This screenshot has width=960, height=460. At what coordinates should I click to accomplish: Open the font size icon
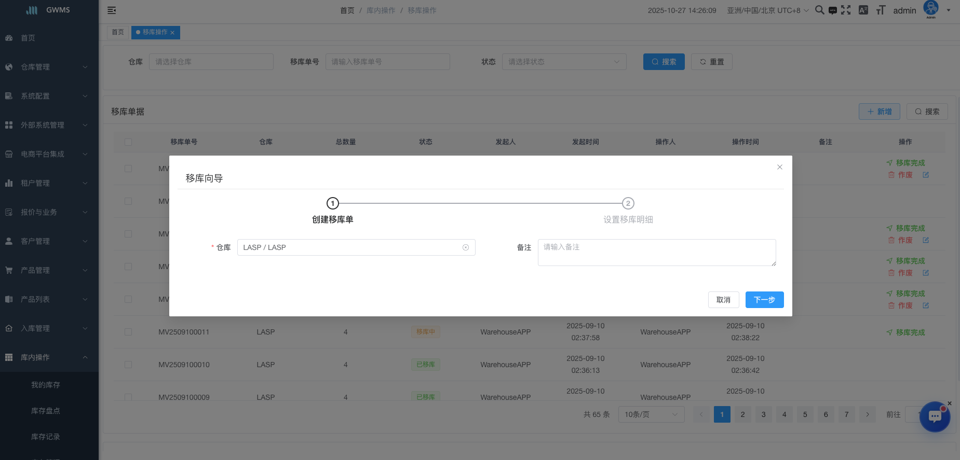[x=881, y=10]
